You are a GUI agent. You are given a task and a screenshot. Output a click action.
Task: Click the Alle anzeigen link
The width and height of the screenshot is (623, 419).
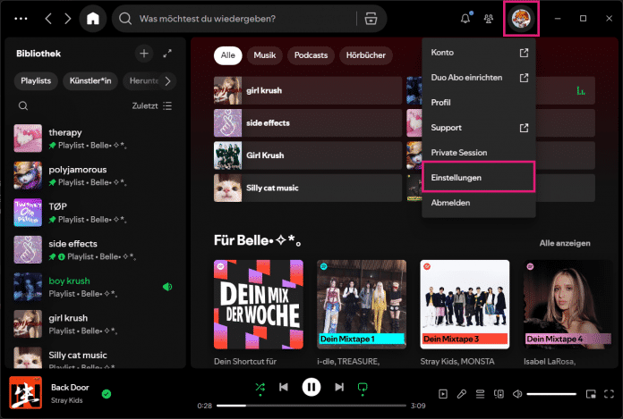(x=564, y=243)
